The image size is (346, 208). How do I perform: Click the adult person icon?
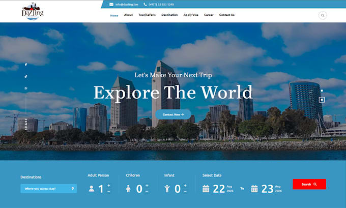(92, 189)
